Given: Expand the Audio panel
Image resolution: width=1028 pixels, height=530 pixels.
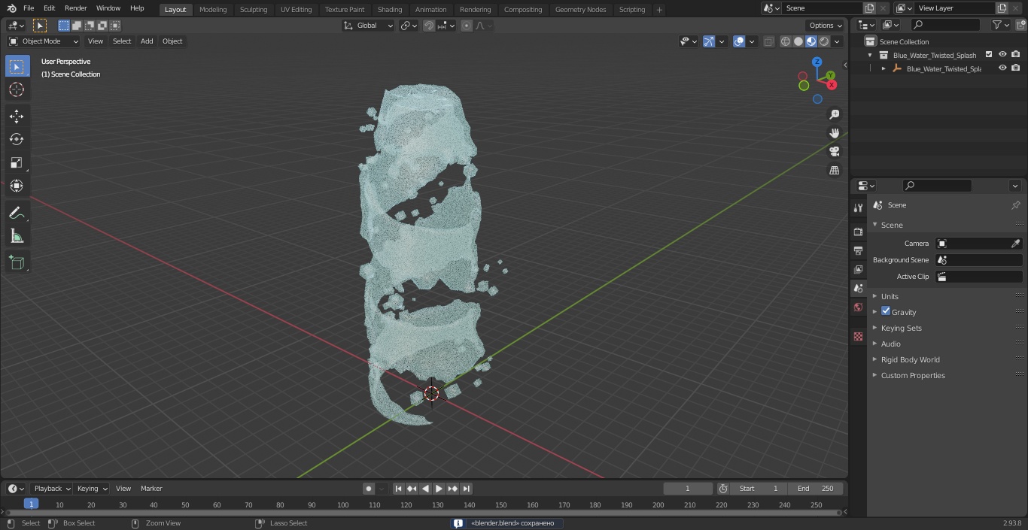Looking at the screenshot, I should click(891, 344).
